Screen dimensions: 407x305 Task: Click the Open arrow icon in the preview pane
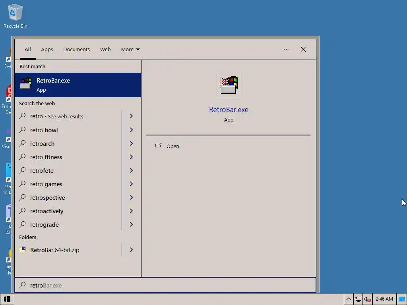158,146
